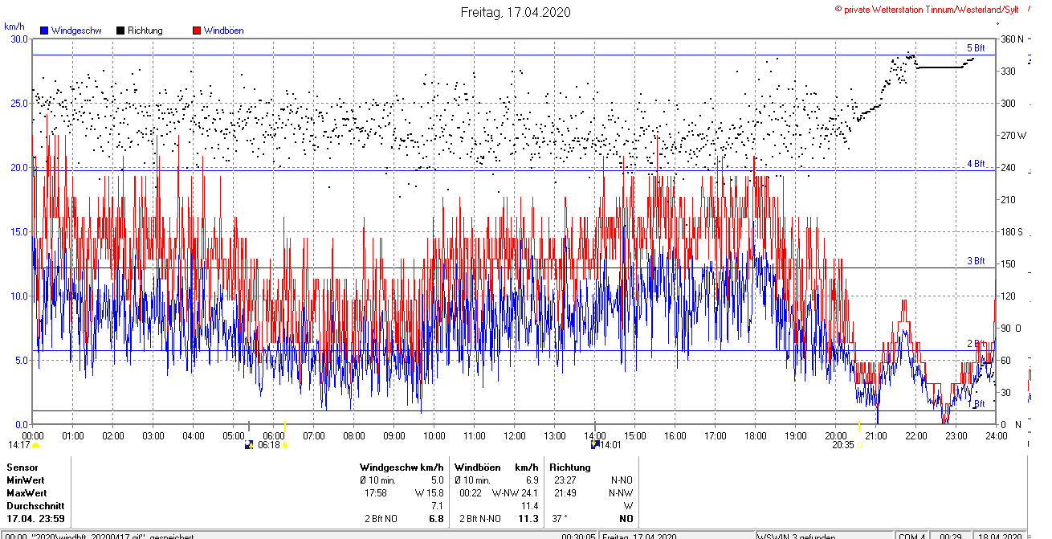The image size is (1052, 539).
Task: Click the 37 ° direction value
Action: coord(561,519)
